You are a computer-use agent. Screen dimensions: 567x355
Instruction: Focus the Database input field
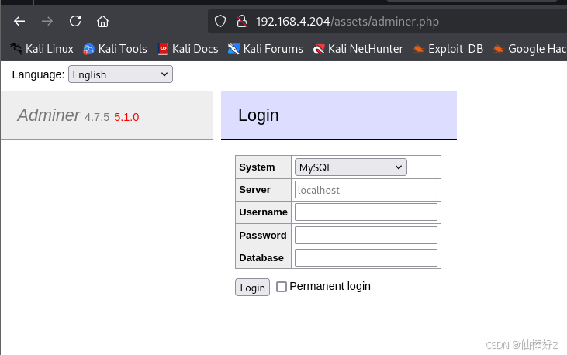pos(366,258)
